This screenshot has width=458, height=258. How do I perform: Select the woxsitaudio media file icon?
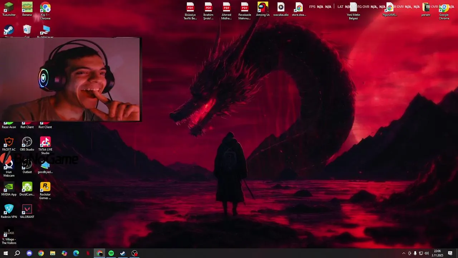point(281,9)
